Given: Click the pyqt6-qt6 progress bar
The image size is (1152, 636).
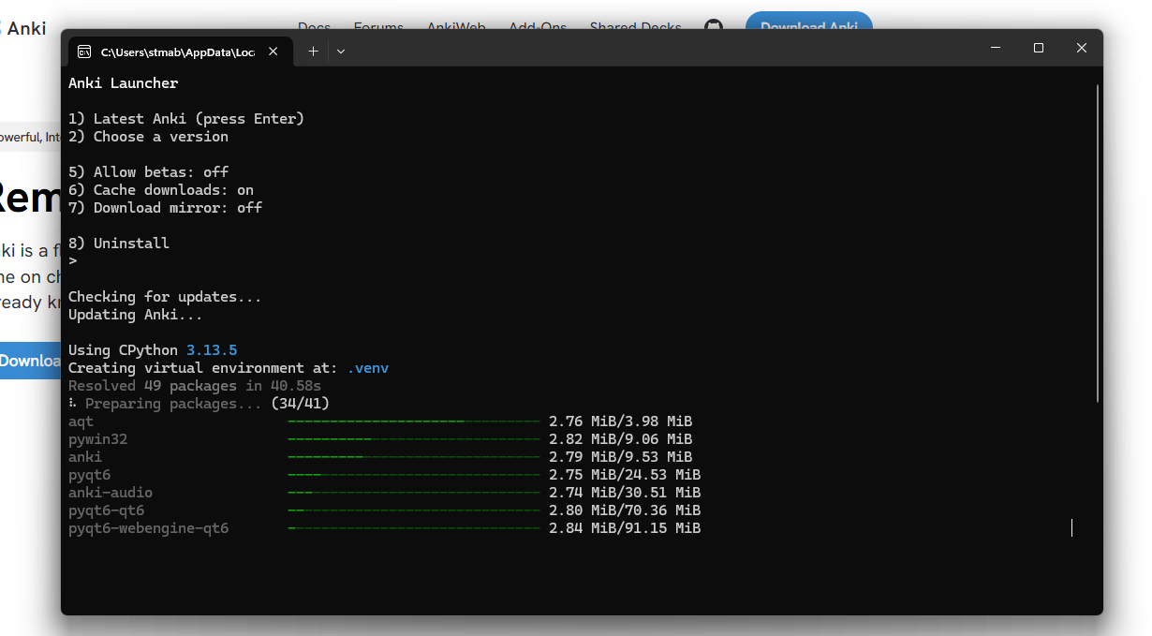Looking at the screenshot, I should (414, 510).
